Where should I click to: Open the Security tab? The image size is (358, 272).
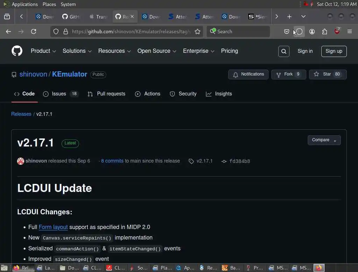point(183,94)
